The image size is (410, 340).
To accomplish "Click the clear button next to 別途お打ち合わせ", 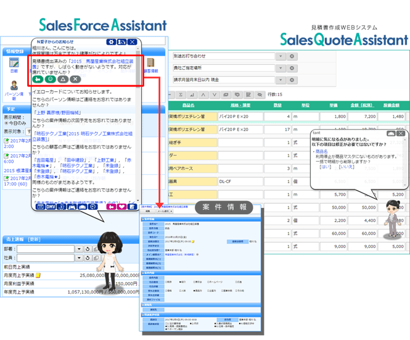I will [x=292, y=56].
